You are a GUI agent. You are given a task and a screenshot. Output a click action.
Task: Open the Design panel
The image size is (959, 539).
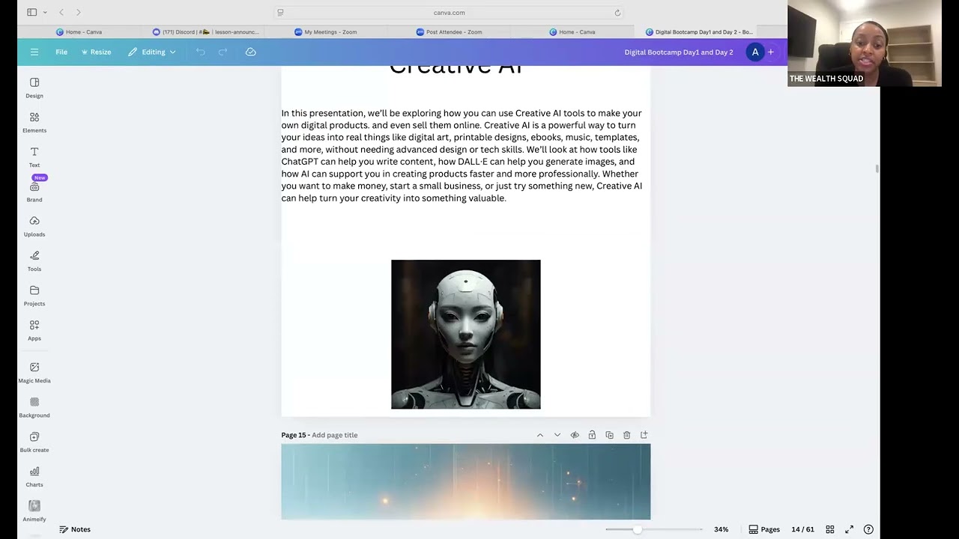coord(34,88)
